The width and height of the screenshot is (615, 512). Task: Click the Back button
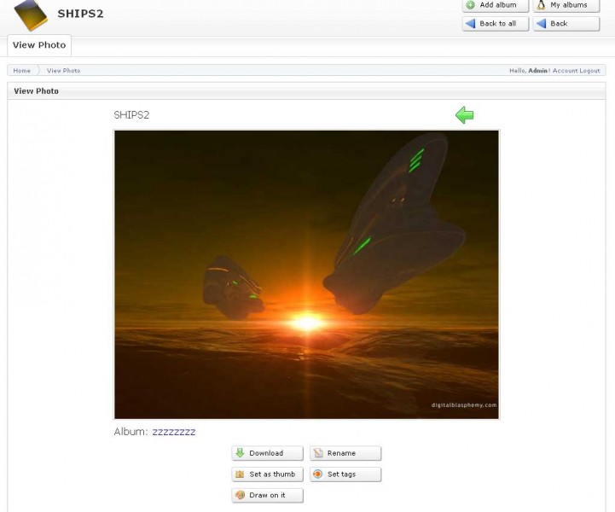coord(566,24)
